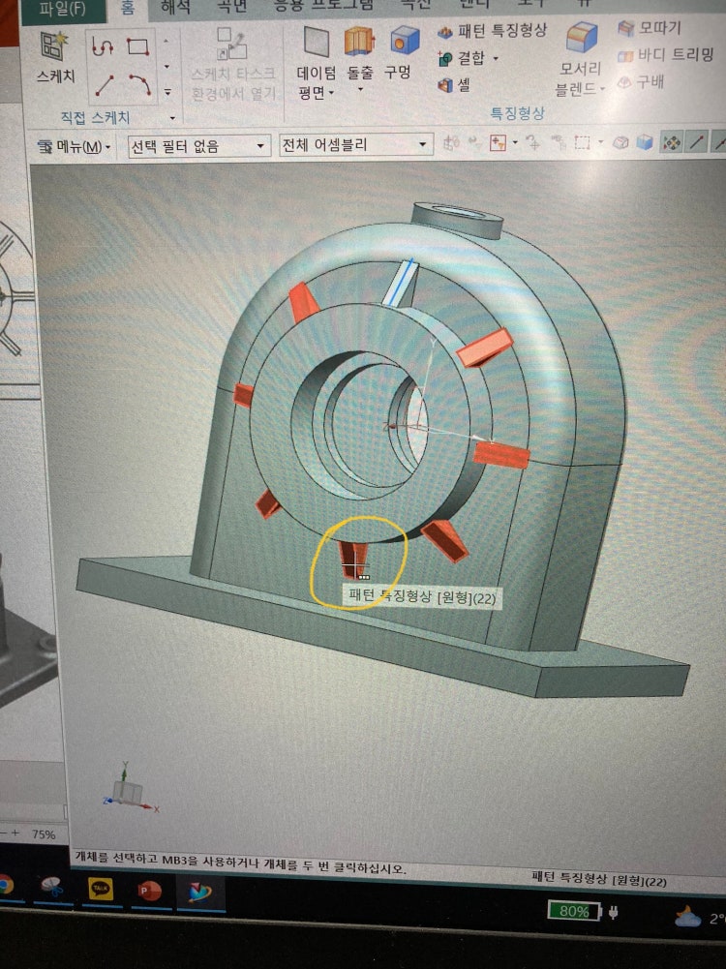Launch KakaoTalk from the taskbar

tap(101, 888)
